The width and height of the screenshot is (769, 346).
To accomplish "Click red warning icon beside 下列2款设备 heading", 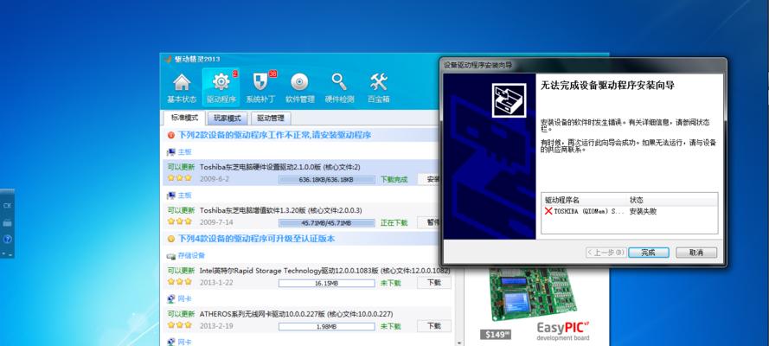I will coord(171,135).
